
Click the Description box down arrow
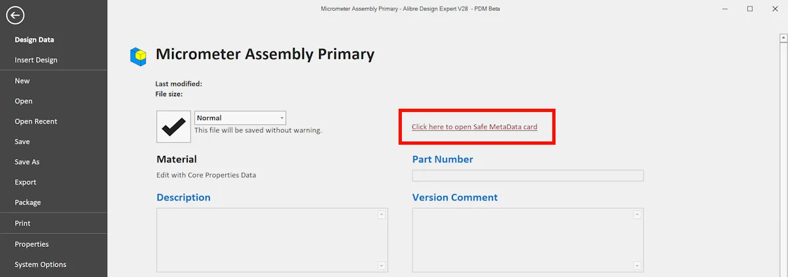(382, 265)
